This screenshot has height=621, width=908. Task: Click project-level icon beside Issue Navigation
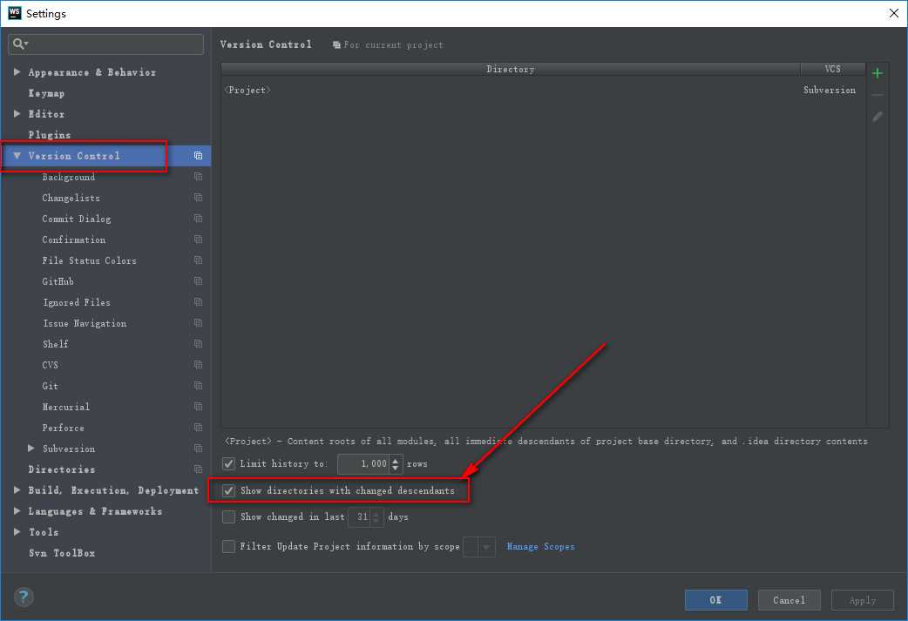tap(198, 322)
